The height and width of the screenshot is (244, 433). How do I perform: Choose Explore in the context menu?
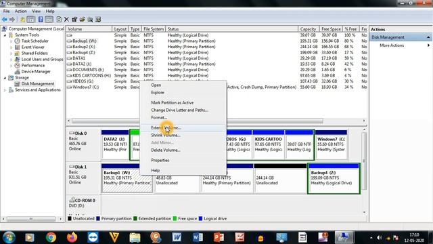pyautogui.click(x=158, y=93)
